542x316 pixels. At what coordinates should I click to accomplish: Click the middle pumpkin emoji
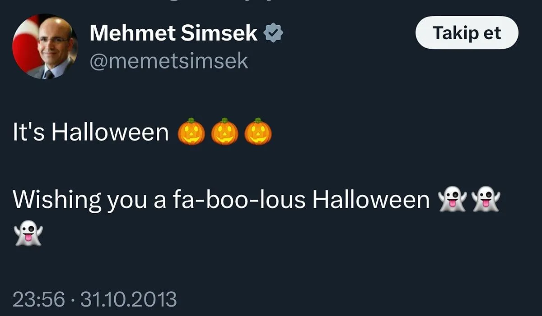click(224, 132)
